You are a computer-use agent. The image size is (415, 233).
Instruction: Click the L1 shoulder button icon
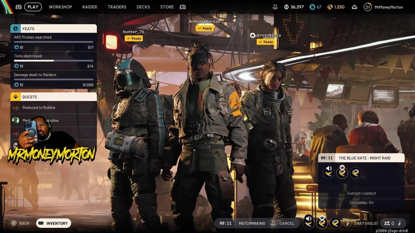coord(18,7)
